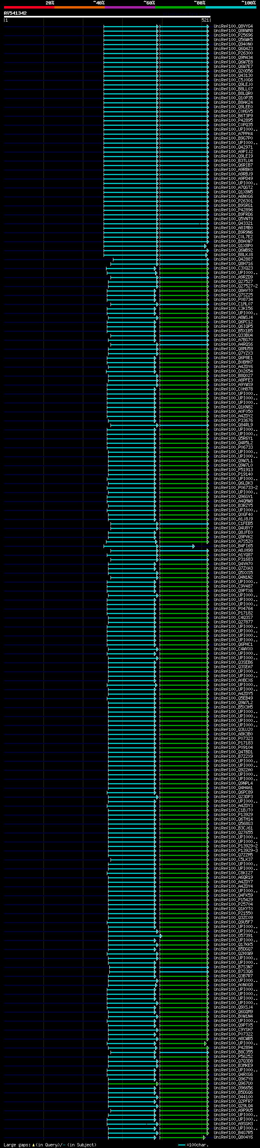Image resolution: width=260 pixels, height=1148 pixels.
Task: Select the UniRef100_Q27527-2 label
Action: click(236, 286)
